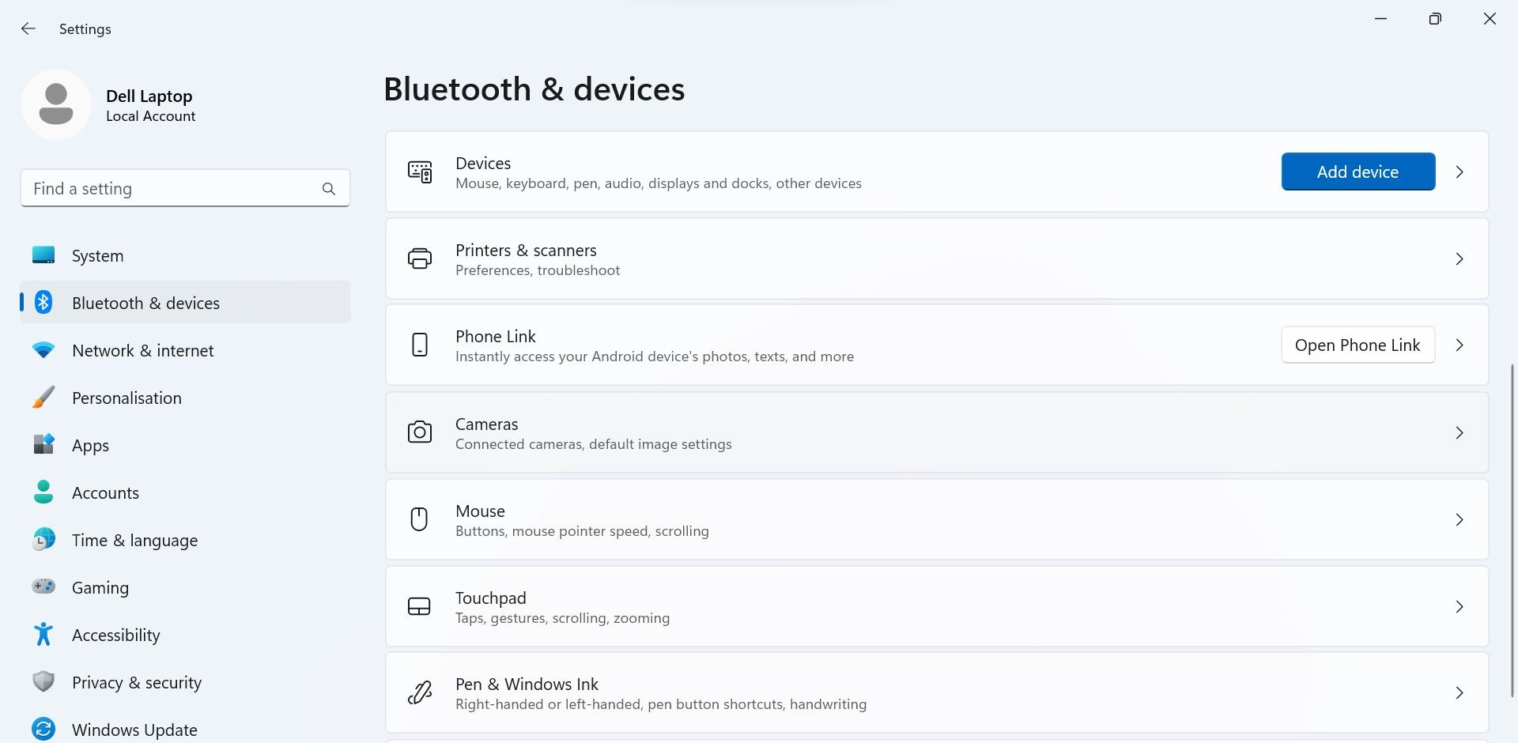Click the printer icon in Printers & scanners
Image resolution: width=1518 pixels, height=743 pixels.
coord(419,258)
